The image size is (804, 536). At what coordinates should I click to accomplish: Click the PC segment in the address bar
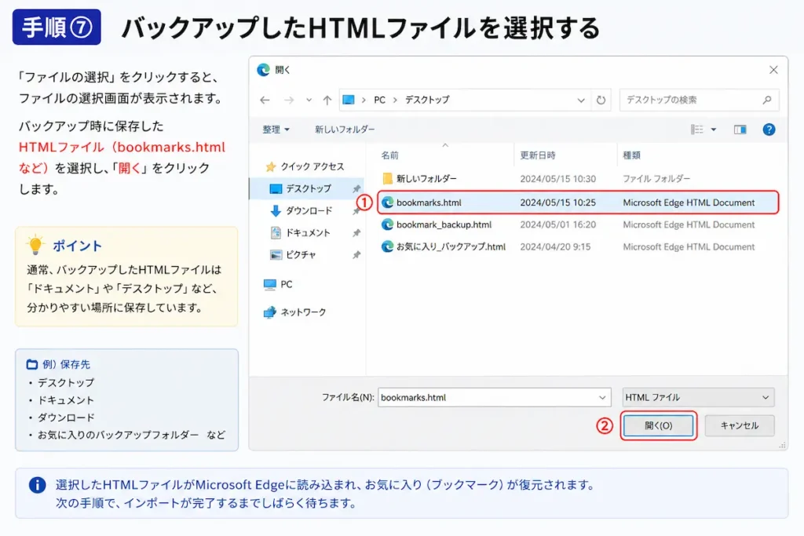click(379, 100)
